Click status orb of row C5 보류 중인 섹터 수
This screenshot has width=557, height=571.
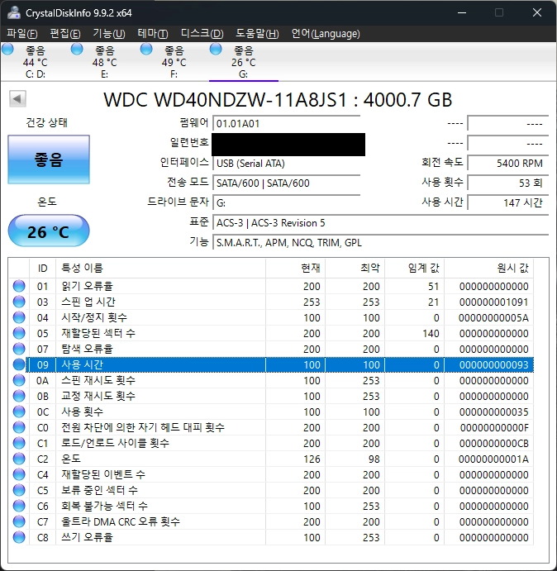(19, 490)
